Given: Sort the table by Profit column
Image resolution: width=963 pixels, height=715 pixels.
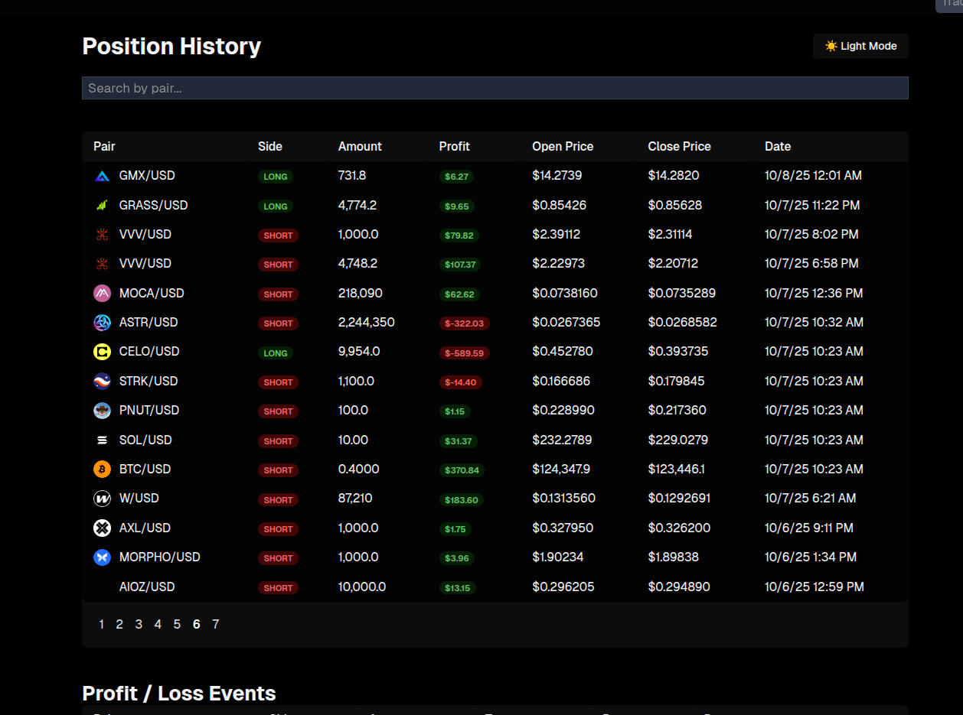Looking at the screenshot, I should tap(454, 146).
